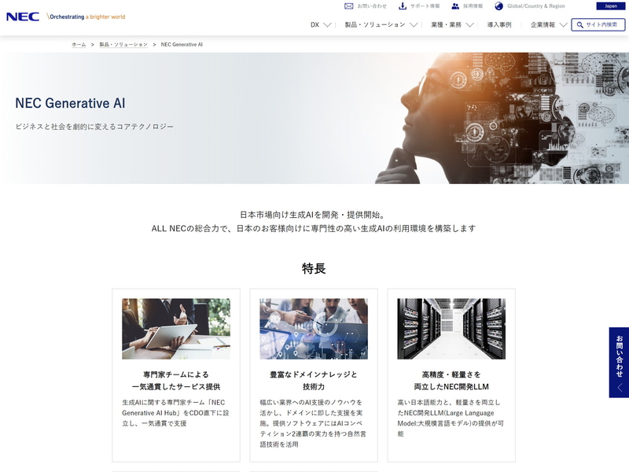Expand the 企業情報 menu chevron
This screenshot has height=472, width=629.
coord(563,25)
